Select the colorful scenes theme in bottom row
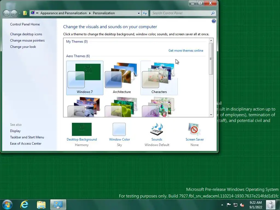Image resolution: width=280 pixels, height=210 pixels. tap(159, 107)
